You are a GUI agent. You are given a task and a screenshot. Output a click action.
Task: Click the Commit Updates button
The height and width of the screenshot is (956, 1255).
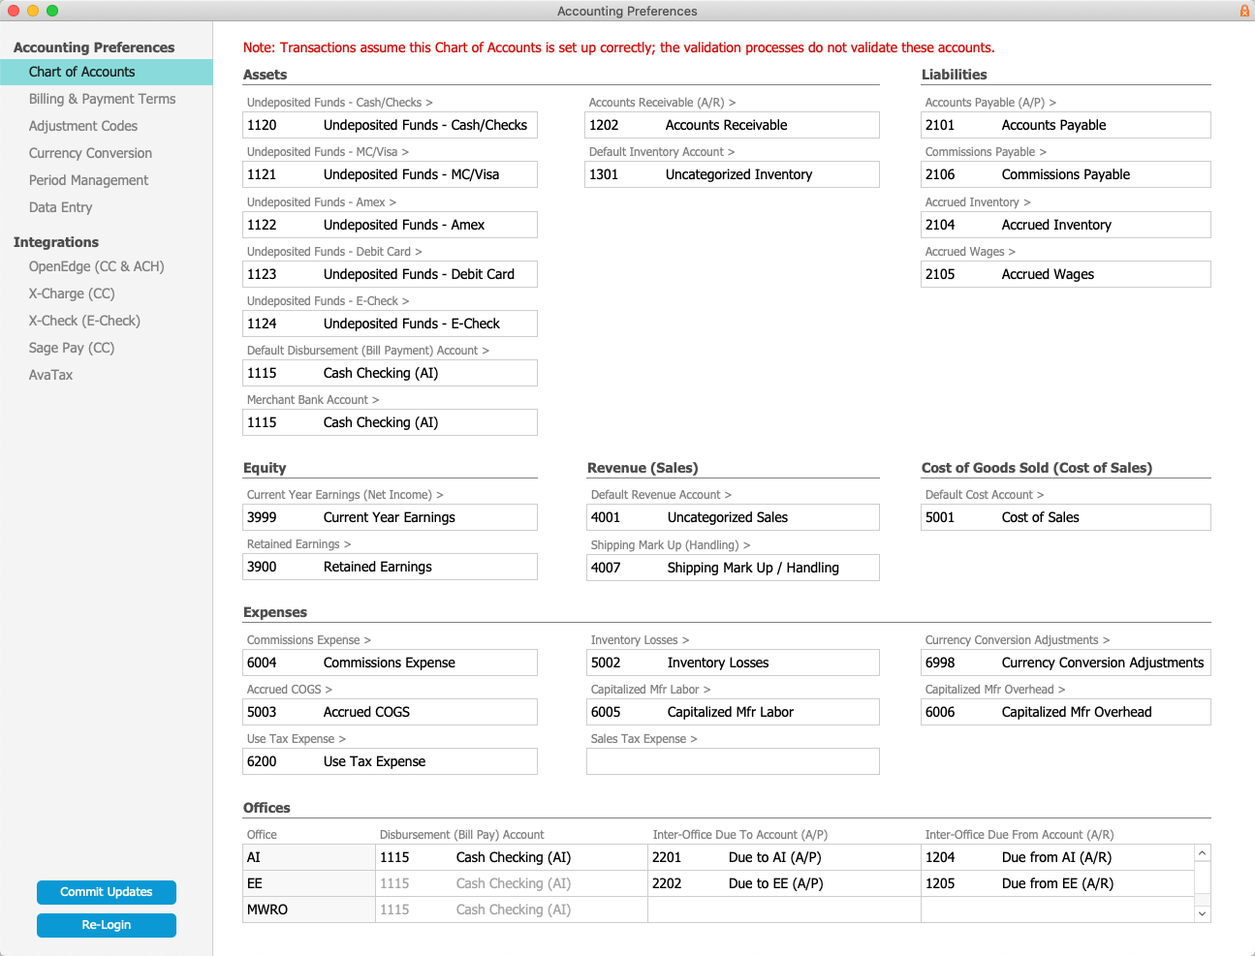[x=107, y=892]
